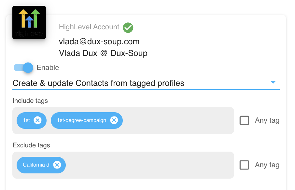
Task: Open the dropdown arrow for contact action
Action: coord(273,82)
